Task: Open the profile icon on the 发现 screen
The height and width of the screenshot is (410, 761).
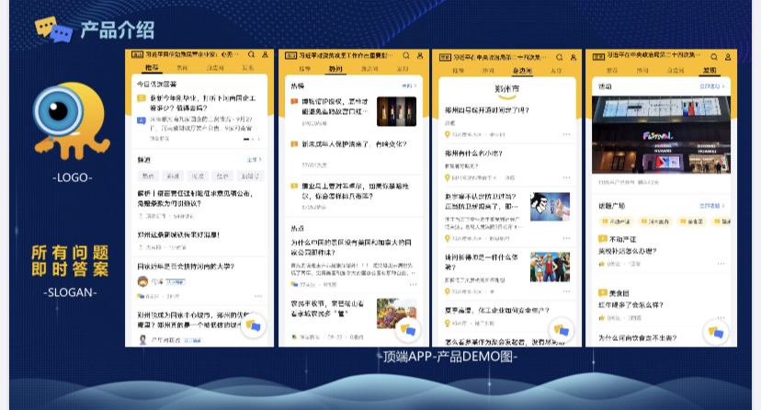Action: (728, 57)
